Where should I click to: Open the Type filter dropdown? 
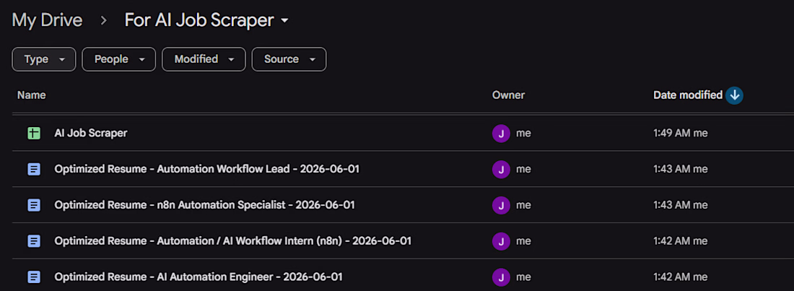click(x=44, y=59)
